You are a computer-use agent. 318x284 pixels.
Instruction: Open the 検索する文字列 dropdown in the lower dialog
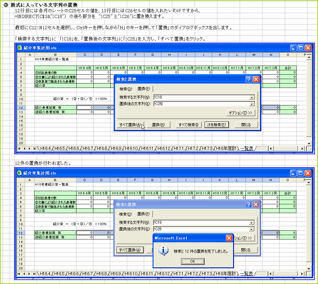[252, 223]
